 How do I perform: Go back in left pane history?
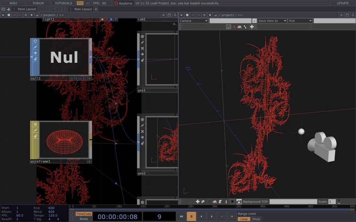coord(15,15)
